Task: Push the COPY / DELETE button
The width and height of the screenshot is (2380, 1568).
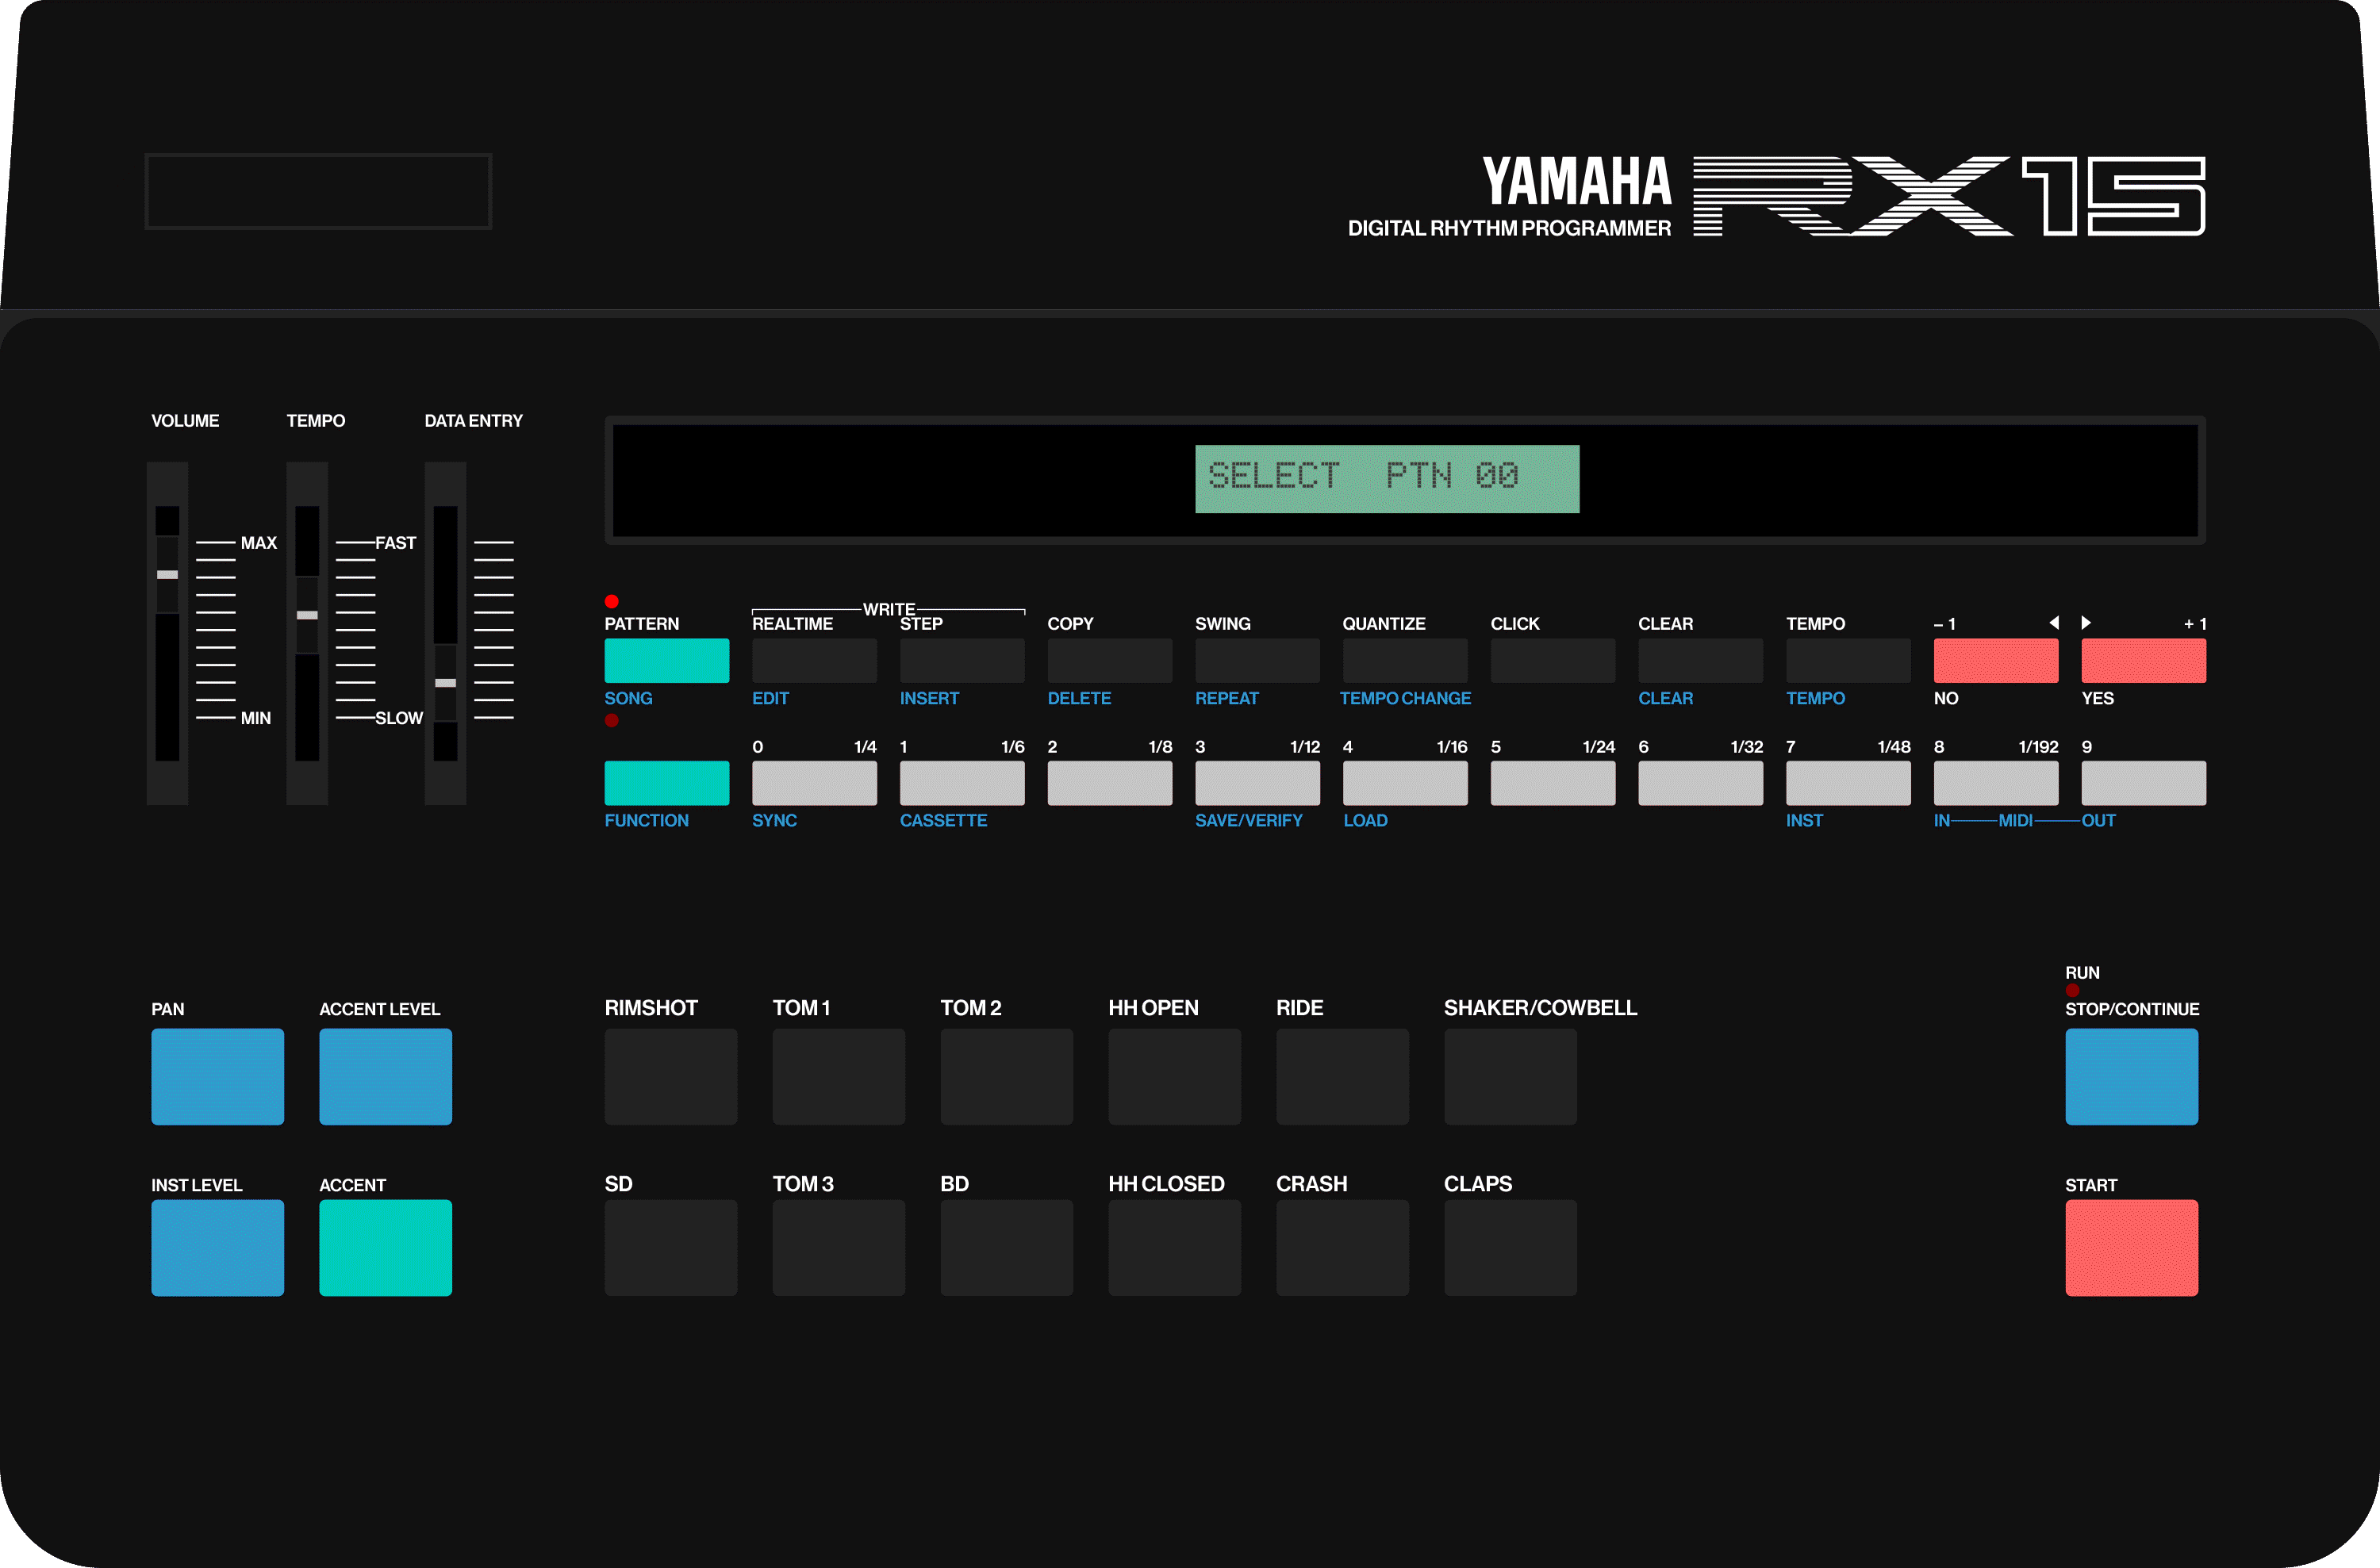Action: 1110,661
